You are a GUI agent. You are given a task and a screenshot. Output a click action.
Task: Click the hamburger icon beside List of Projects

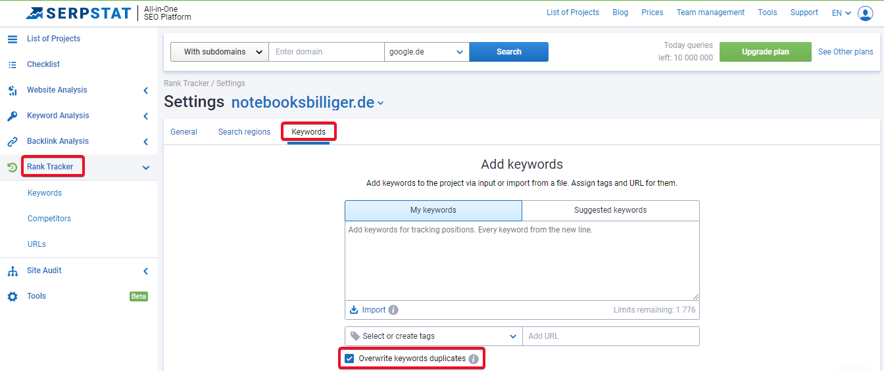(12, 39)
